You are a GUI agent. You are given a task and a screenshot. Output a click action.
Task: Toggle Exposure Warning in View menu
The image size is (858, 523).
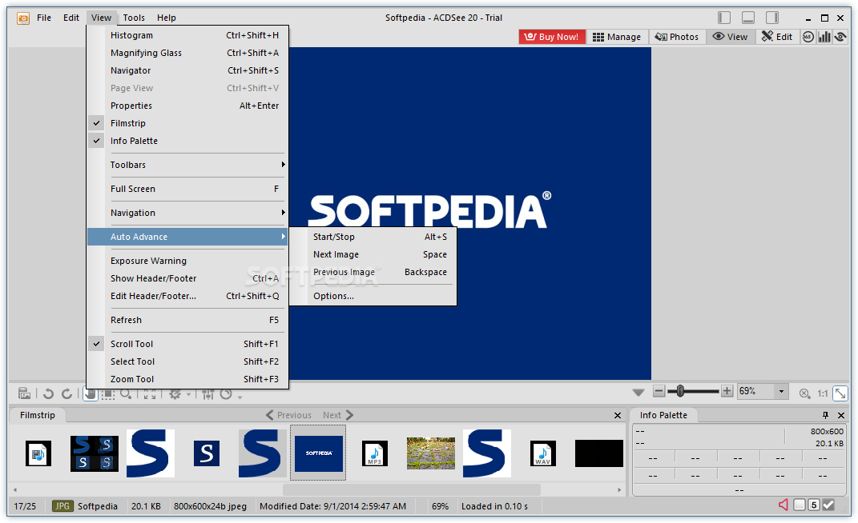(x=187, y=261)
